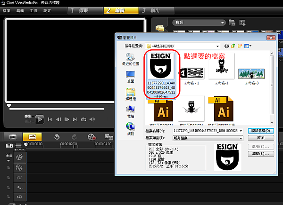283x205 pixels.
Task: Create a new folder in dialog
Action: tap(240, 46)
